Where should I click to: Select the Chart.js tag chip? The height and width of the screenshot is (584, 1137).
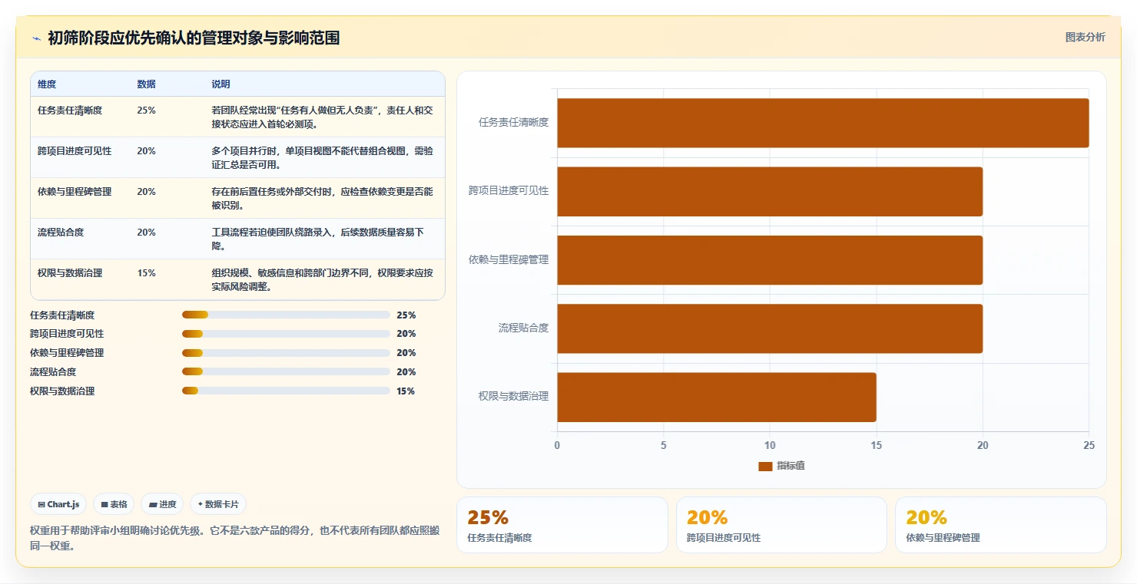click(x=59, y=504)
